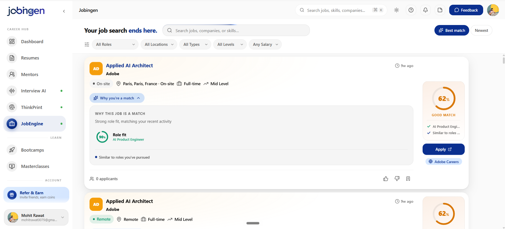Focus the top bar search jobs, skills field
Screen dimensions: 505x229
click(x=341, y=10)
